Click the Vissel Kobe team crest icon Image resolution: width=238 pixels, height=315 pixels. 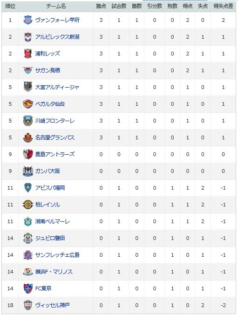[28, 305]
